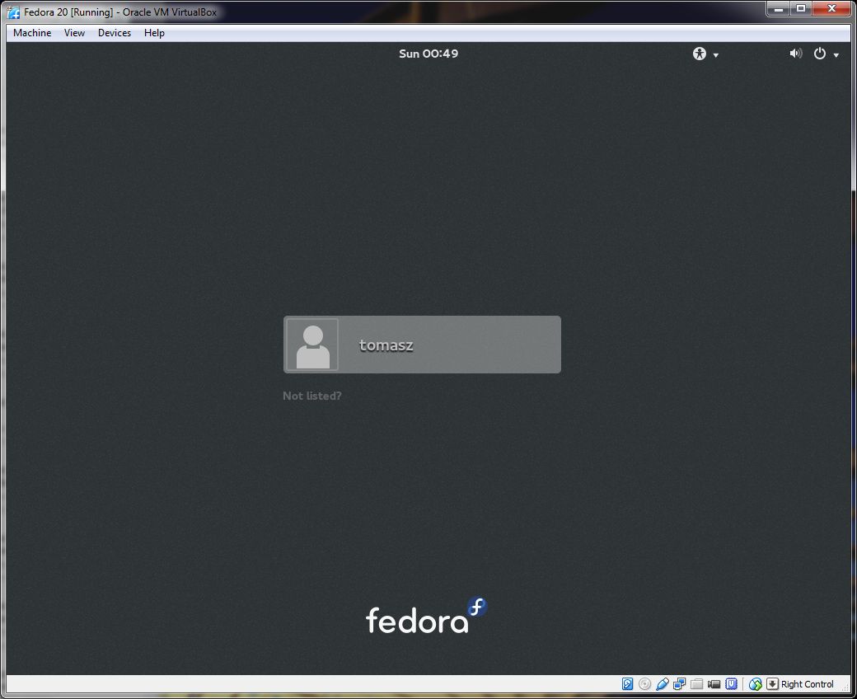The image size is (857, 699).
Task: Click the video capture status icon
Action: click(x=714, y=683)
